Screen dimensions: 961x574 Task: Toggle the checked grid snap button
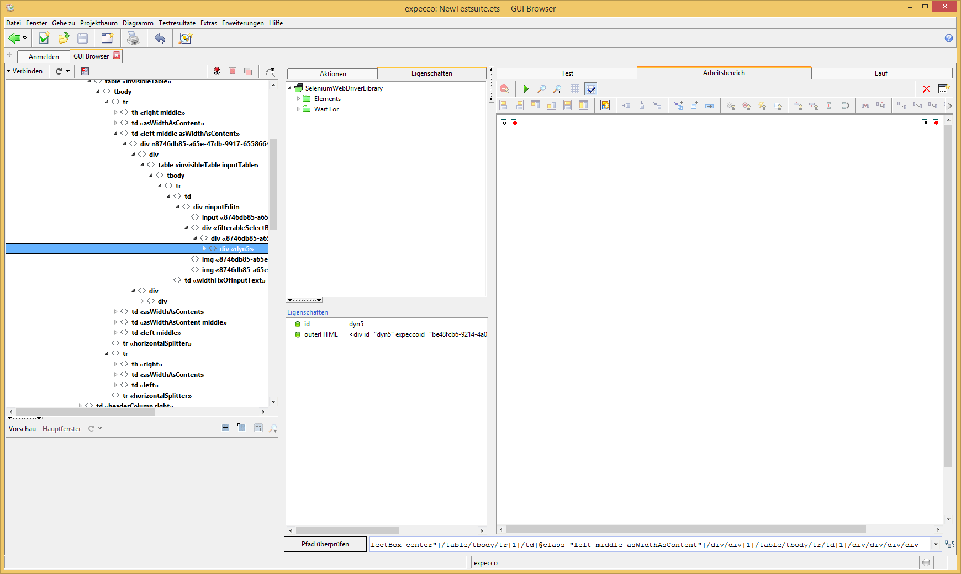pos(590,89)
